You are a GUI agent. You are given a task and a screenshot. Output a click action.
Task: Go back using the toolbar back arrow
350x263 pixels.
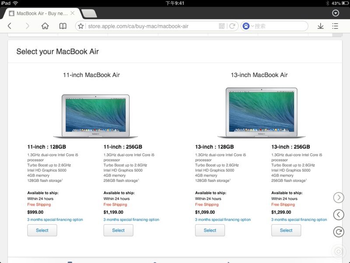tap(10, 26)
